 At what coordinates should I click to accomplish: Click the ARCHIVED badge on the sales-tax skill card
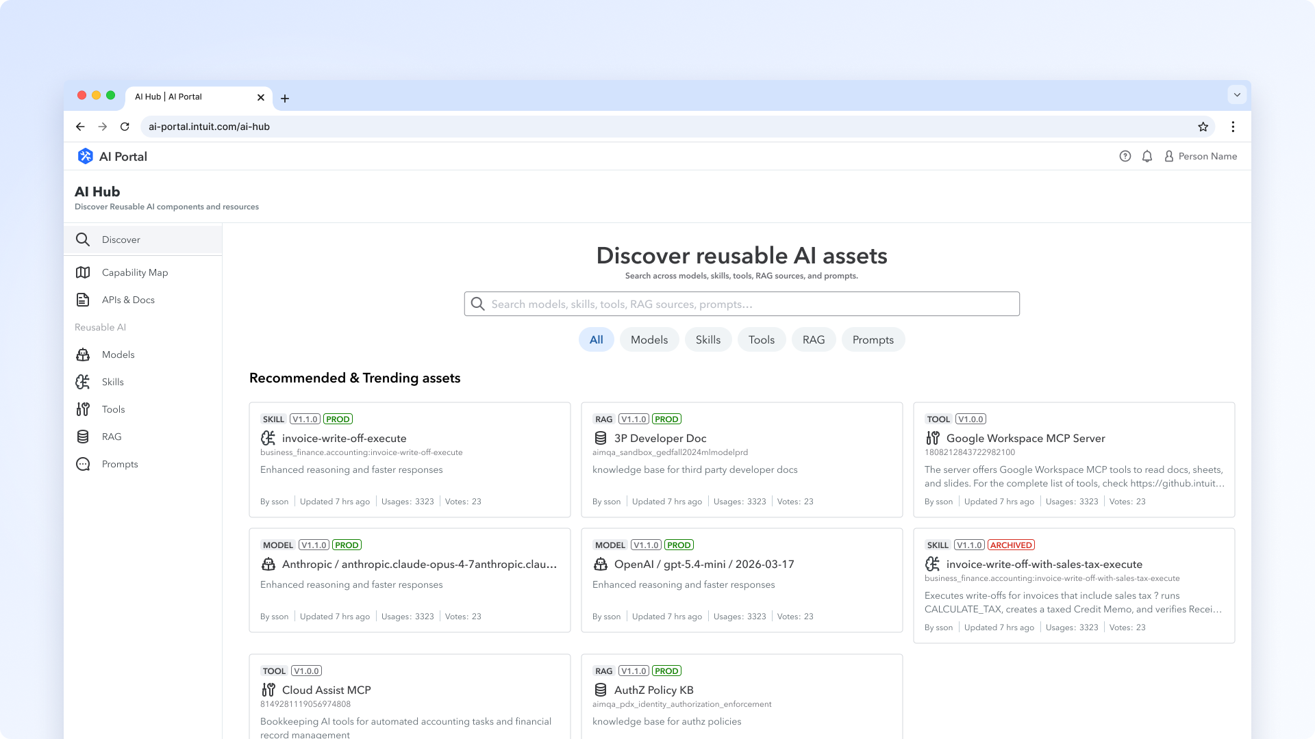pos(1011,545)
